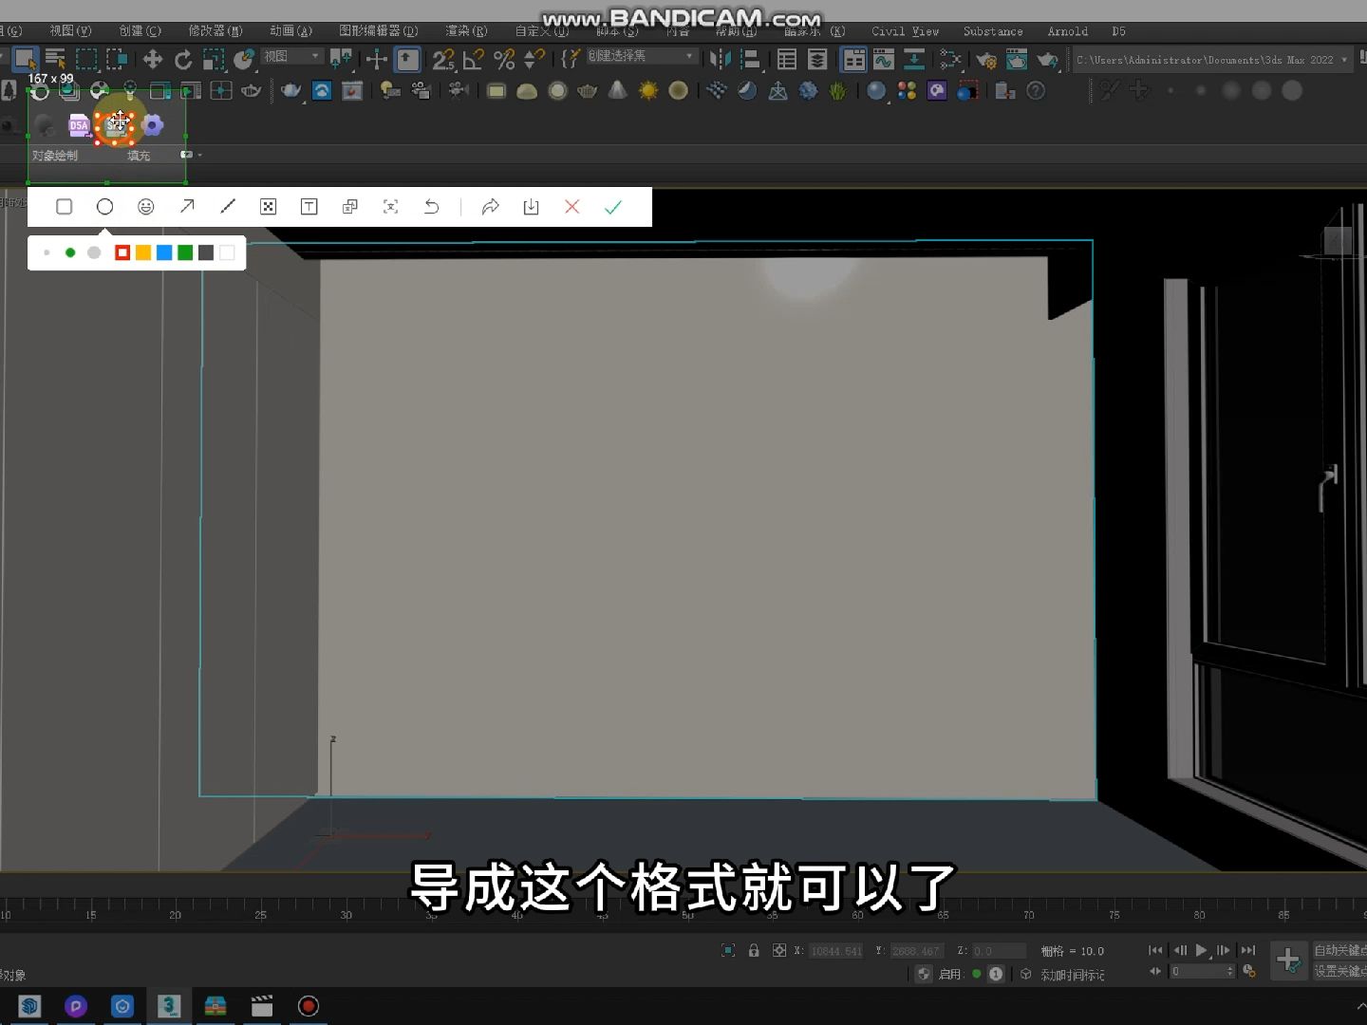Open the project folder path dropdown
Viewport: 1367px width, 1025px height.
pos(1345,59)
